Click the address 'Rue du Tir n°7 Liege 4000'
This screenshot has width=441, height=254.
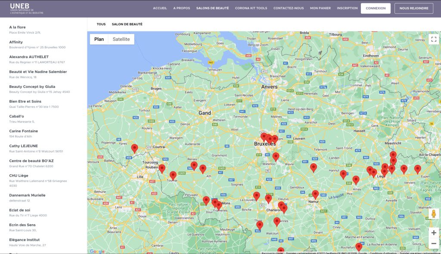[x=28, y=215]
